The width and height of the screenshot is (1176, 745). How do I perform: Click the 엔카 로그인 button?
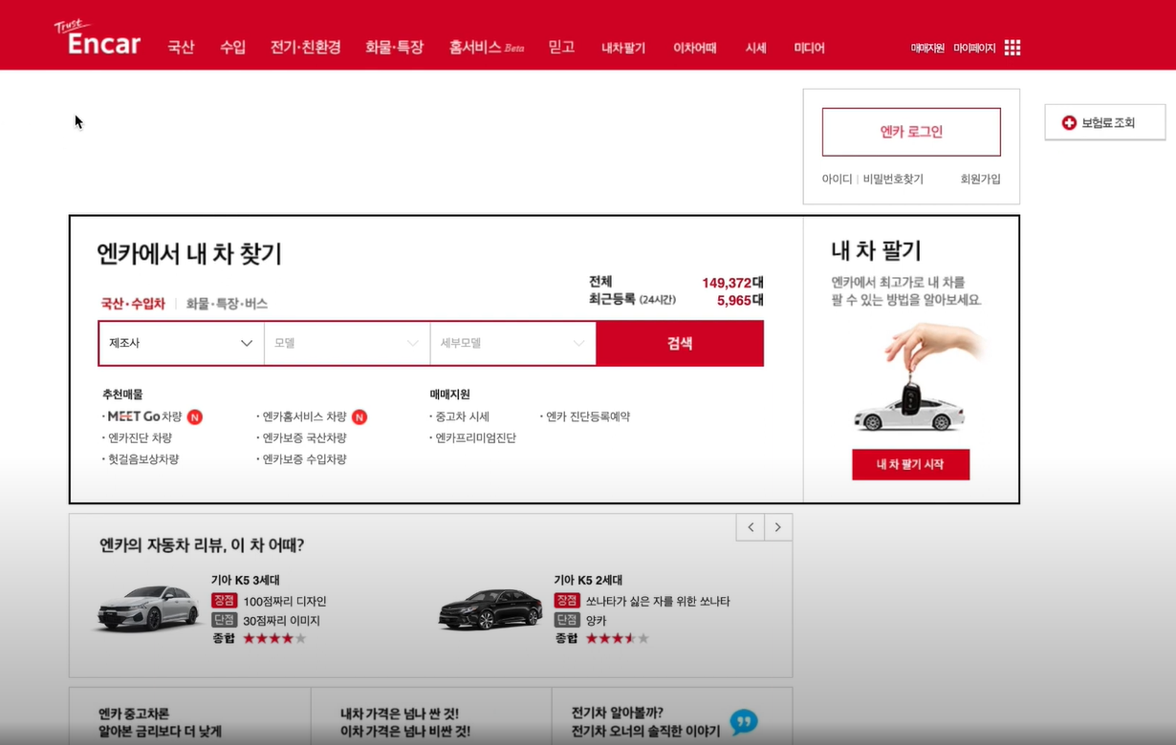[911, 132]
